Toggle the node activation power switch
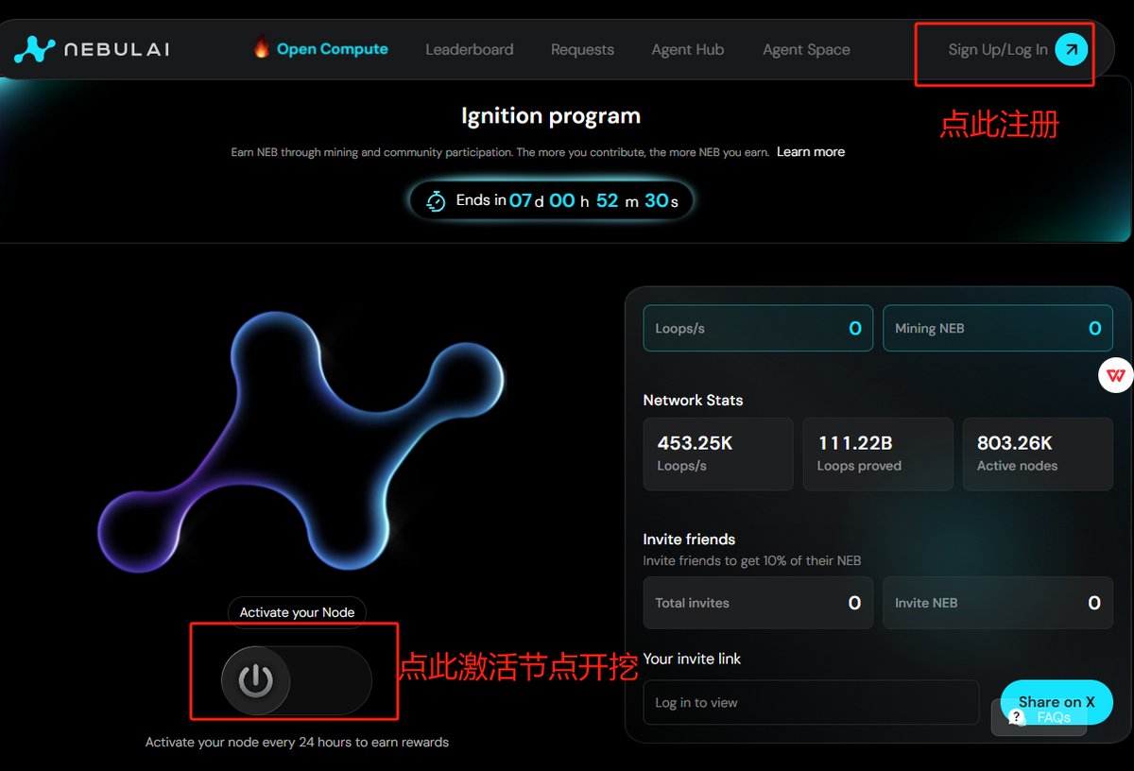 [x=296, y=680]
